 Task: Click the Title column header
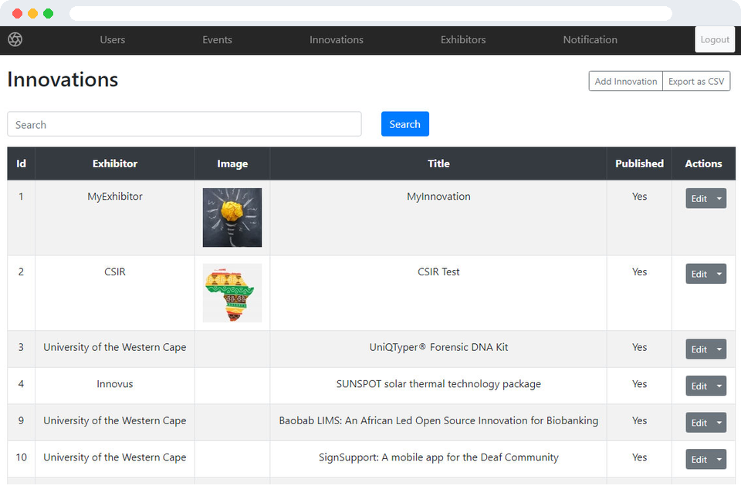(x=438, y=164)
